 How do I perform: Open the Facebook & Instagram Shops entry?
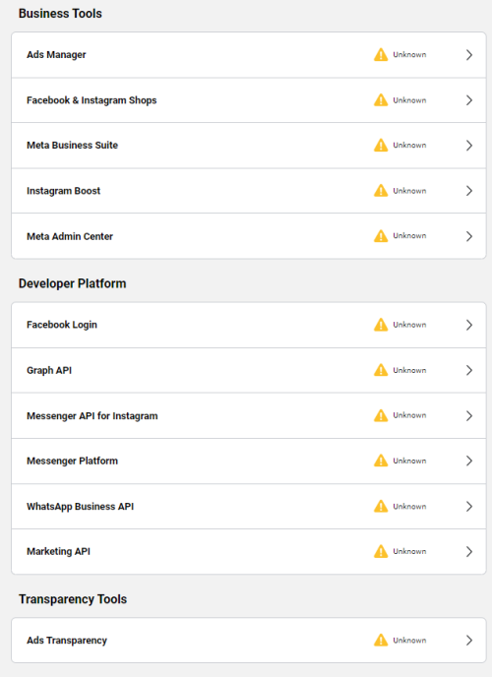click(249, 100)
